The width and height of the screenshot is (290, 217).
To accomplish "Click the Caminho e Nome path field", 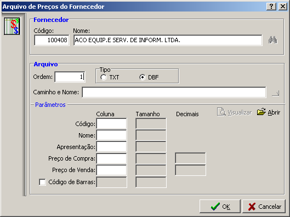I will 174,92.
